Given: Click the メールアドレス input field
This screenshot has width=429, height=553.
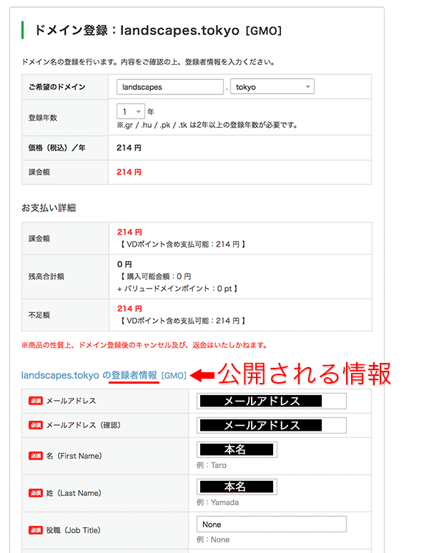Looking at the screenshot, I should tap(271, 401).
